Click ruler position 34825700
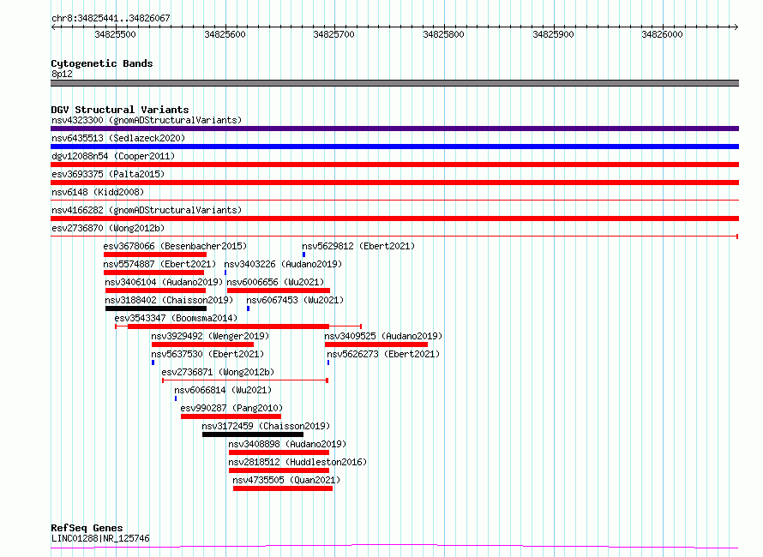 (333, 34)
